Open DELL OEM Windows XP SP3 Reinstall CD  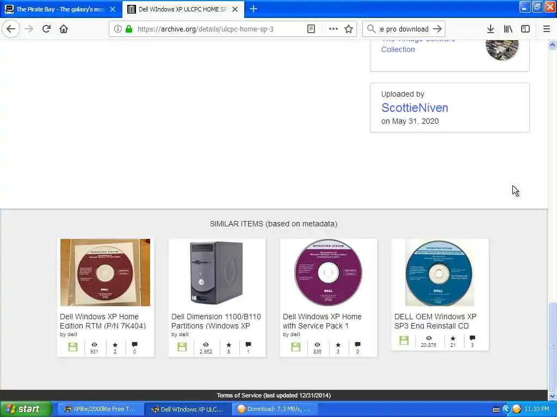point(435,321)
